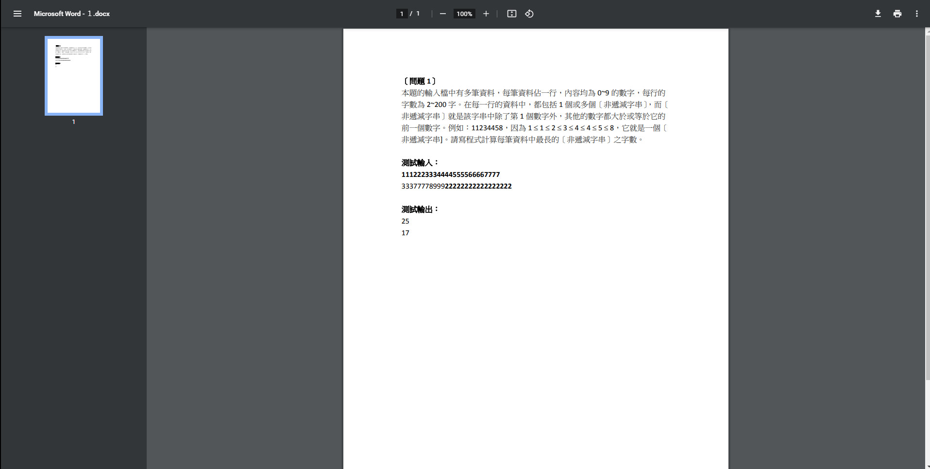Click the 〔問題 1〕 heading in the page
Viewport: 930px width, 469px height.
pyautogui.click(x=420, y=81)
